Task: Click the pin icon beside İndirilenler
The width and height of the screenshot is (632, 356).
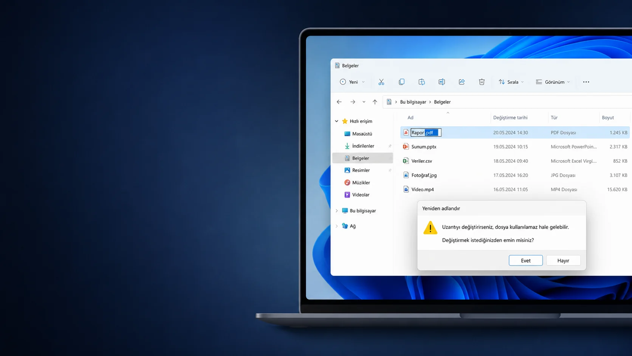Action: [390, 146]
